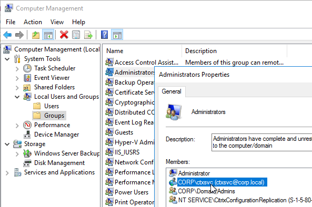
Task: Collapse the Local Users and Groups arrow
Action: [17, 97]
